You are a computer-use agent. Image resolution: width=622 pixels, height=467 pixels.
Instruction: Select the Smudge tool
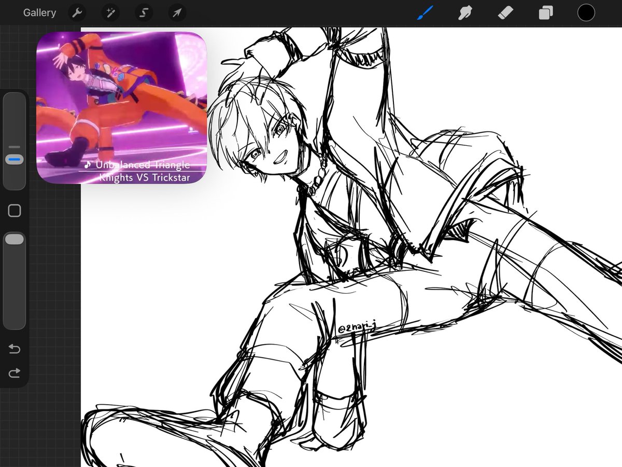465,13
